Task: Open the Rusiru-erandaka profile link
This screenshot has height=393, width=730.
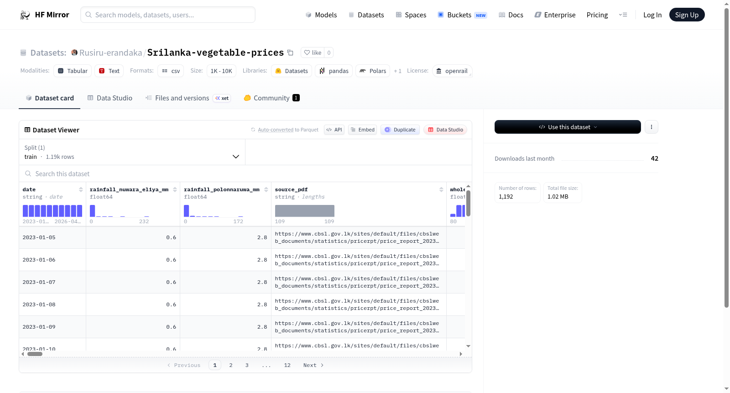Action: (111, 52)
